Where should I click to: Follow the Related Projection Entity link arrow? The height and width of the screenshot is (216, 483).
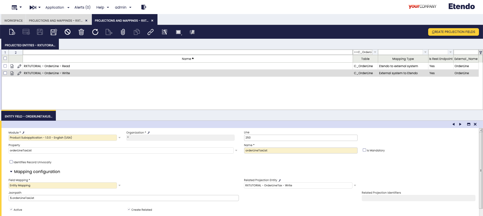279,180
